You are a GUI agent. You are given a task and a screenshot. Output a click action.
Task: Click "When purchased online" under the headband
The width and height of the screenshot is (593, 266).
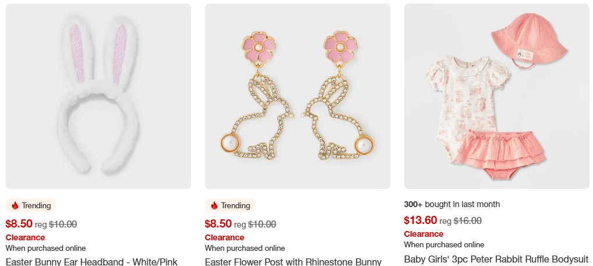tap(45, 249)
